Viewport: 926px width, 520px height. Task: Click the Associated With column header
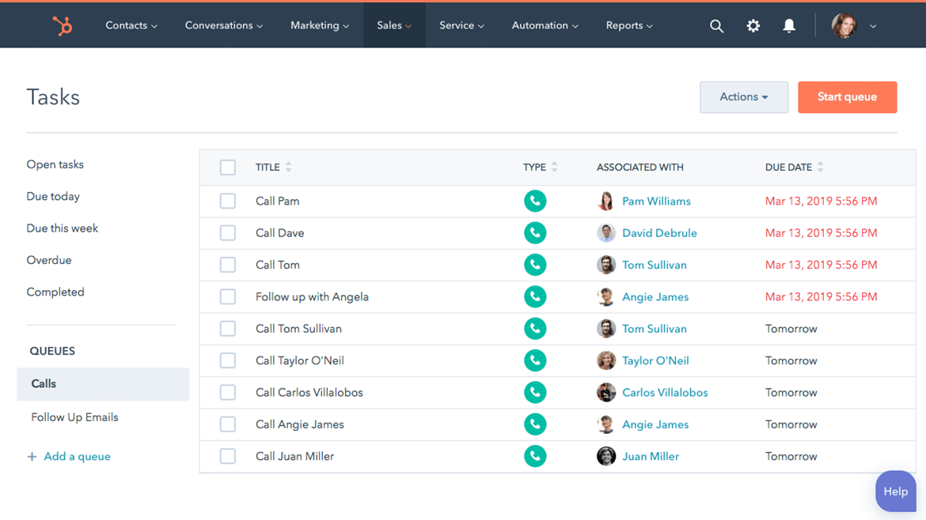[x=640, y=168]
